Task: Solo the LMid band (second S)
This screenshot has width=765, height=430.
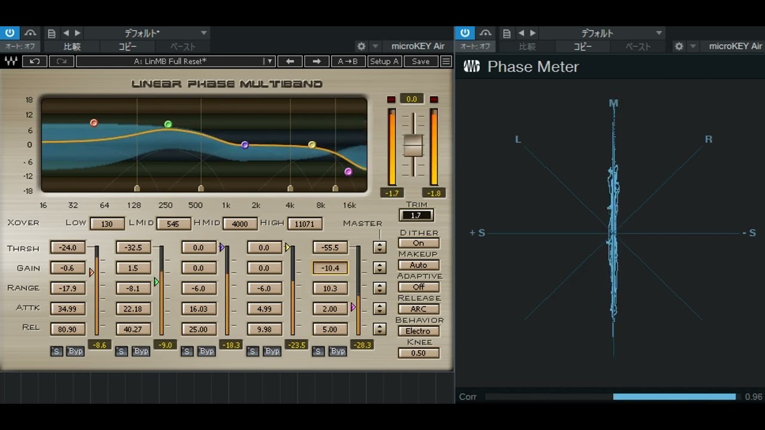Action: (121, 351)
